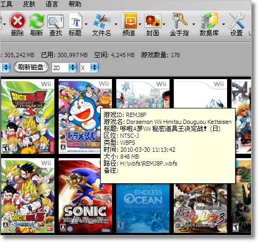
Task: Click the path H:\wbfs\REMJ8P.wbfs text
Action: (x=149, y=163)
